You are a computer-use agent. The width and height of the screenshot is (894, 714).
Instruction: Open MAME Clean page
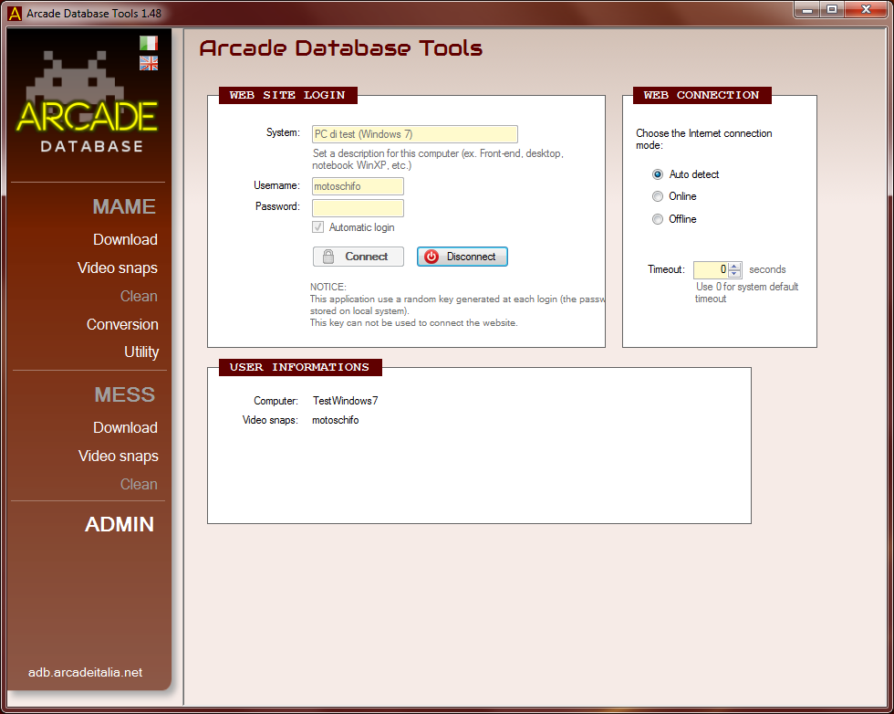tap(139, 296)
